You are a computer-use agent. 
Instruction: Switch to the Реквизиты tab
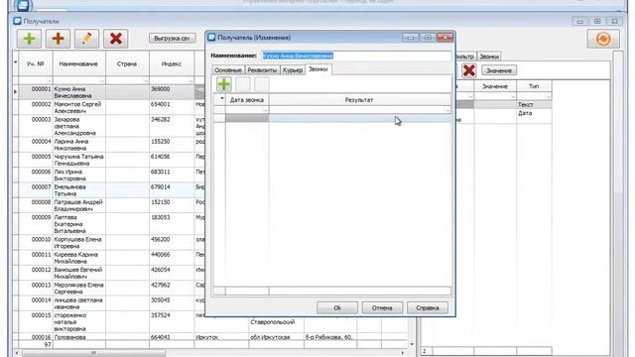click(262, 70)
